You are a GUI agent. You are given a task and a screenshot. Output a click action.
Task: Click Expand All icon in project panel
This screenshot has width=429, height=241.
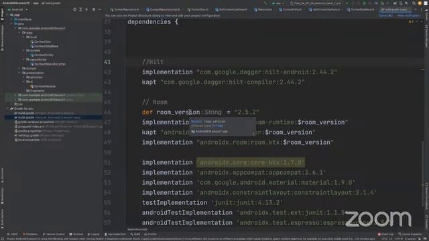point(80,9)
